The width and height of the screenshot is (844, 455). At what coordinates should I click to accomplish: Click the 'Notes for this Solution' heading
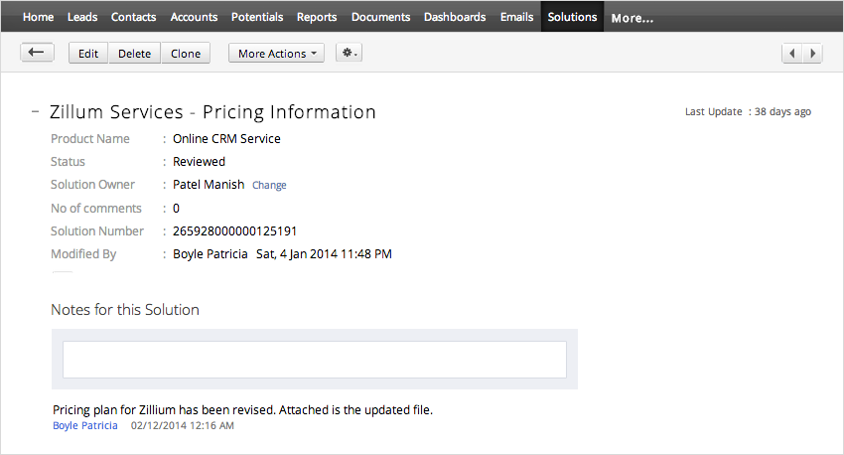(125, 310)
